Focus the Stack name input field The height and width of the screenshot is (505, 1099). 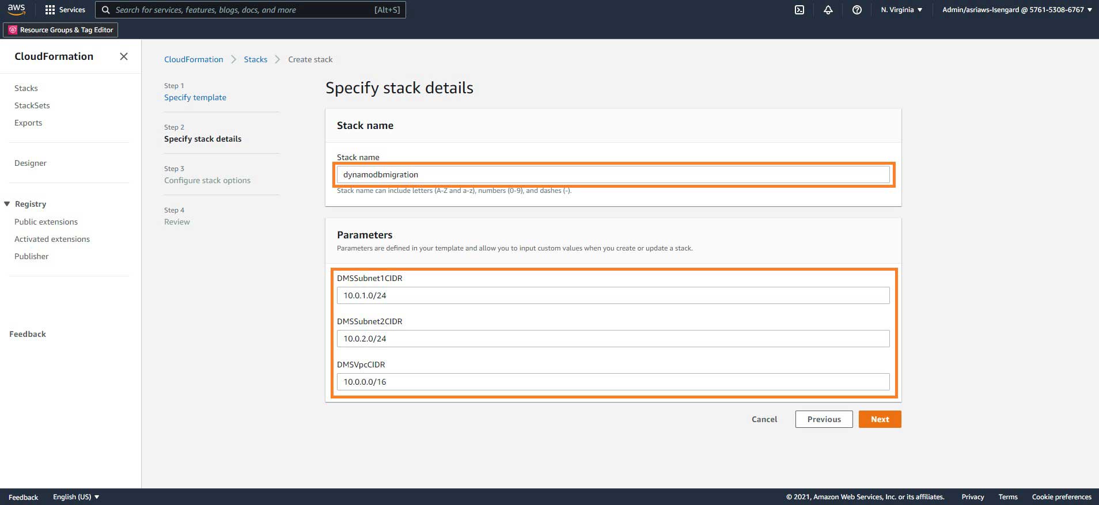(613, 174)
